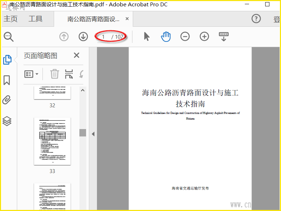Minimize the Acrobat window

click(247, 4)
